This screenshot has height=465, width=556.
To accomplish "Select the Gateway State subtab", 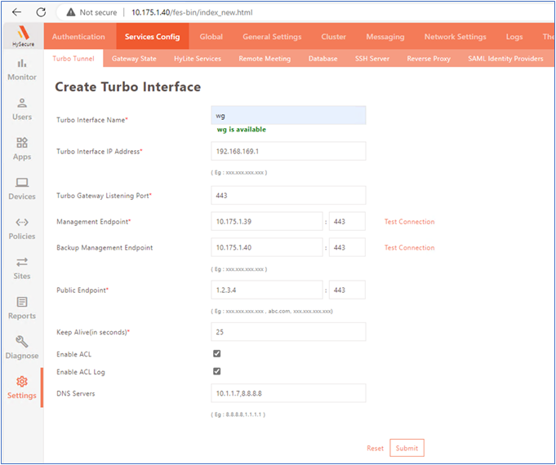I will (x=134, y=59).
